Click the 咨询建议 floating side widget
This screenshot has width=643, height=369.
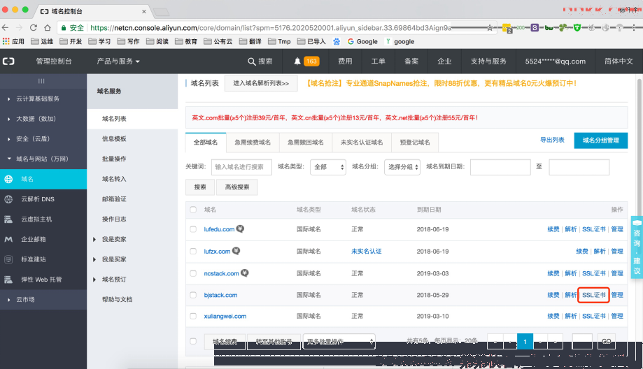637,247
